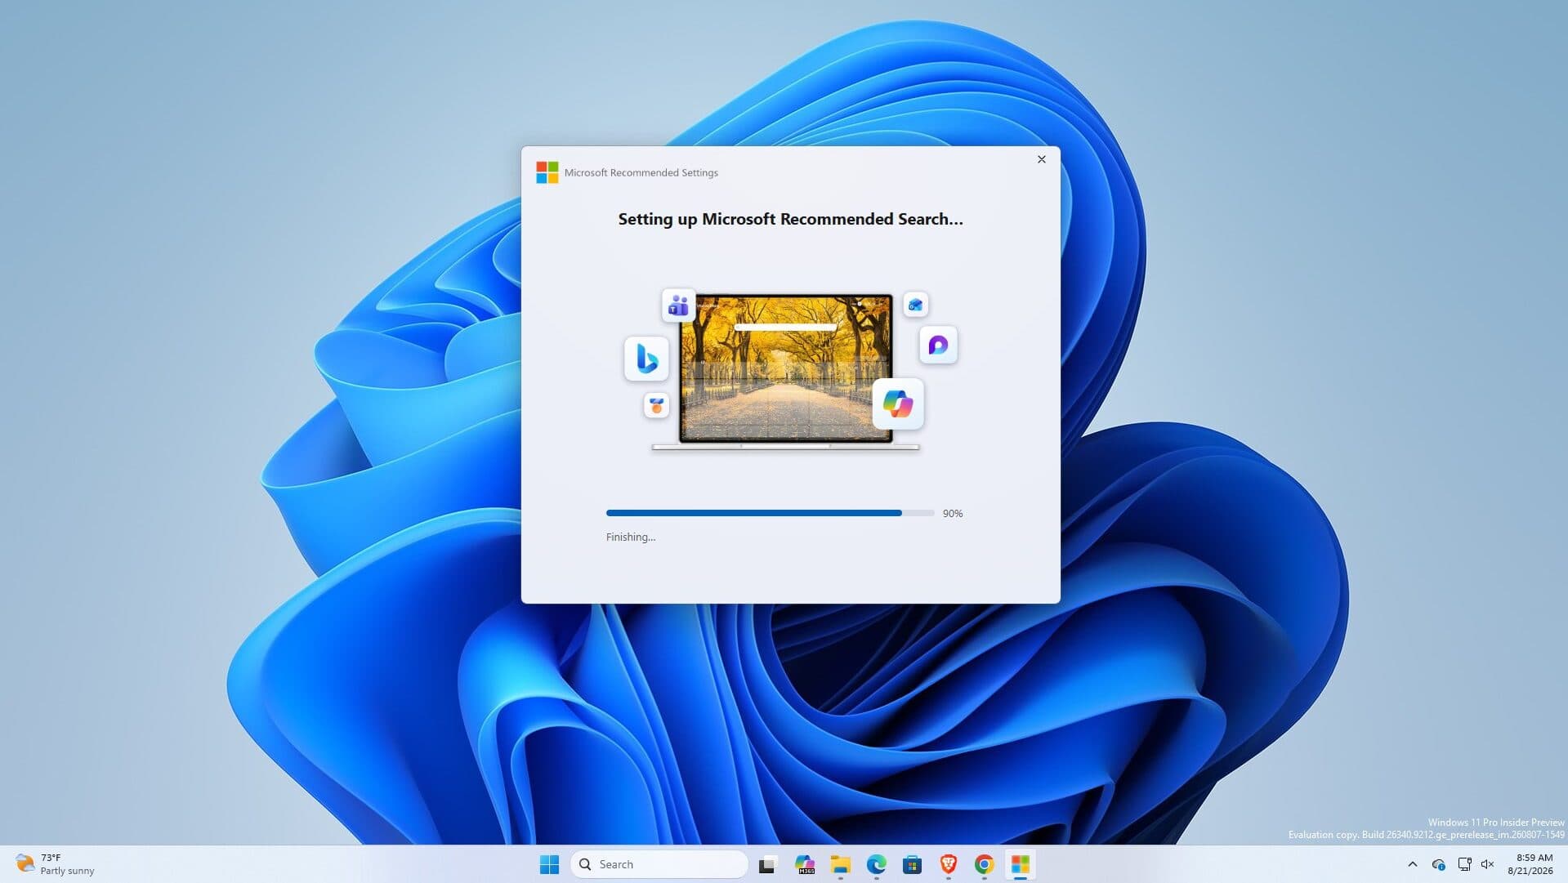Viewport: 1568px width, 883px height.
Task: Click the Microsoft logo in dialog header
Action: click(547, 172)
